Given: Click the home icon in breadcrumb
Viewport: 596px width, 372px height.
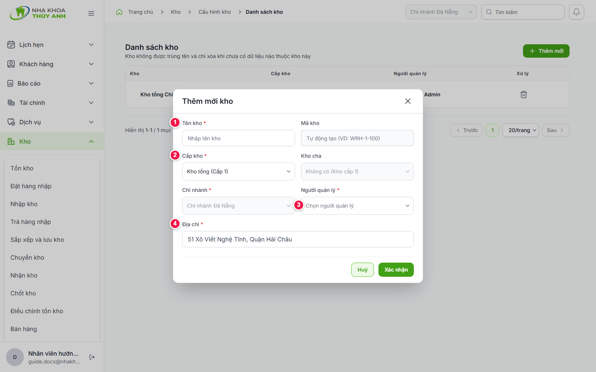Looking at the screenshot, I should pyautogui.click(x=119, y=12).
